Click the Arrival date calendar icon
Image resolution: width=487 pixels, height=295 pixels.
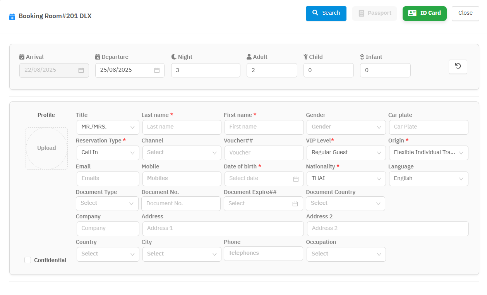coord(81,70)
